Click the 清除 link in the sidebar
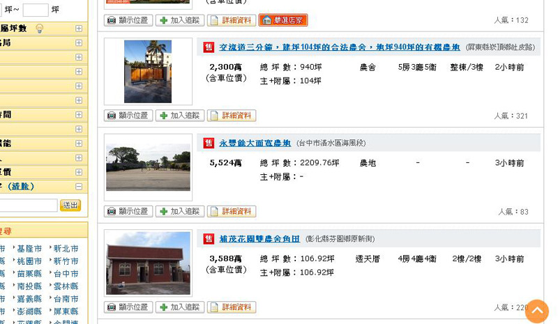 coord(21,187)
